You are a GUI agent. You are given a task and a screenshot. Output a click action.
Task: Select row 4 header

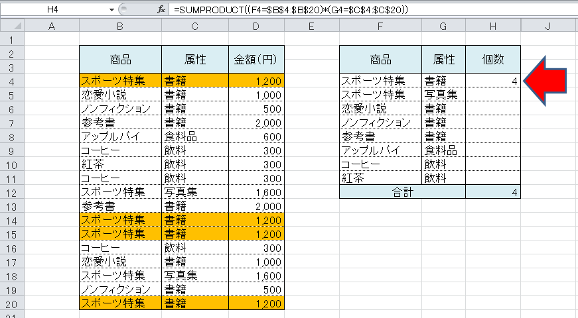[x=12, y=81]
